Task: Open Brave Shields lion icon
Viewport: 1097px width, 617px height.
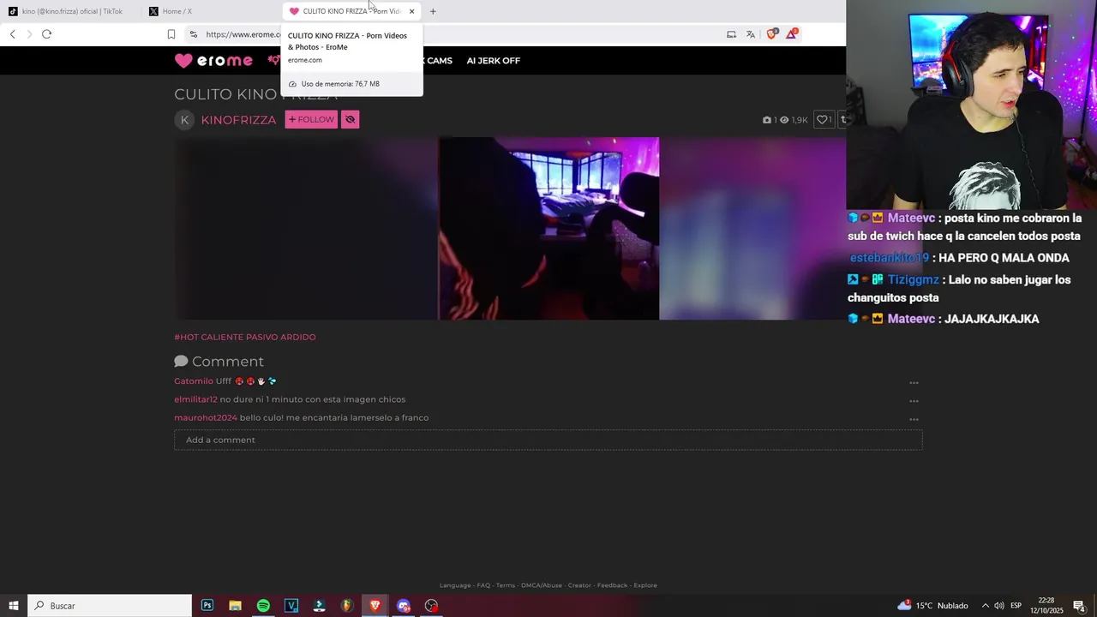Action: pos(771,34)
